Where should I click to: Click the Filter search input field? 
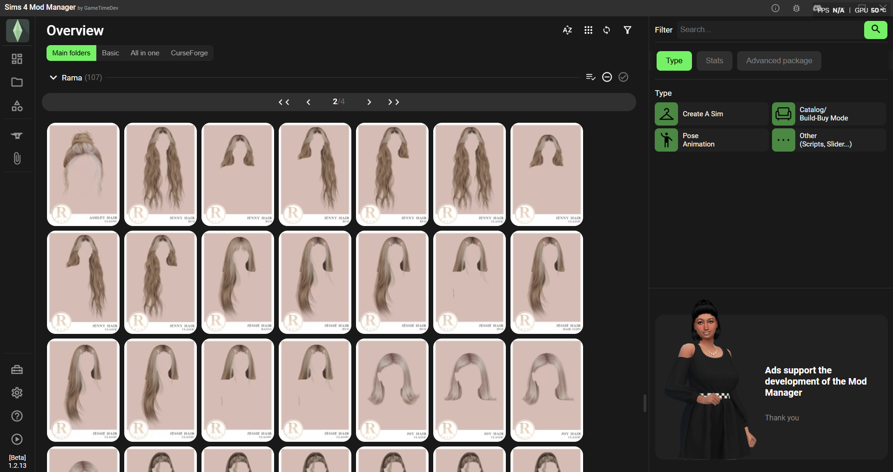tap(770, 30)
